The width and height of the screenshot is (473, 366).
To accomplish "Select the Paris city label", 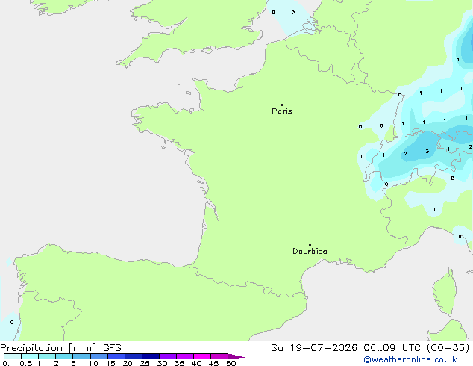I will pos(282,111).
